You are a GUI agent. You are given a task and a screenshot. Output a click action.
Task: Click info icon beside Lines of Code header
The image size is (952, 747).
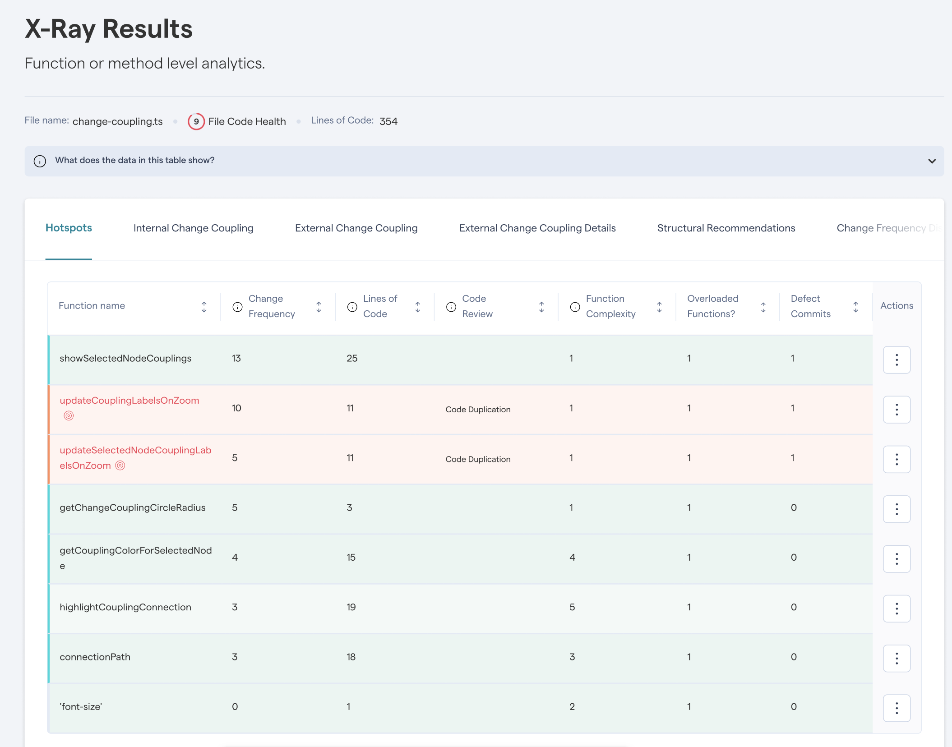[x=352, y=307]
